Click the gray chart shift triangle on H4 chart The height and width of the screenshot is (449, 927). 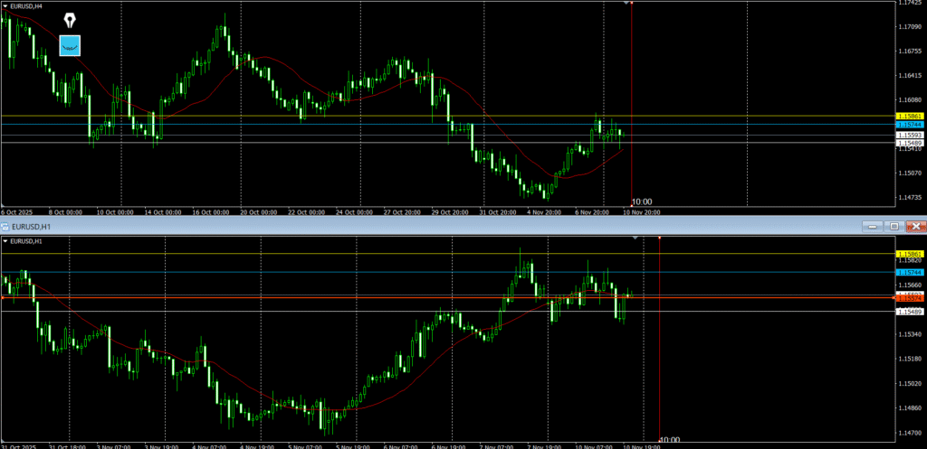click(x=625, y=4)
